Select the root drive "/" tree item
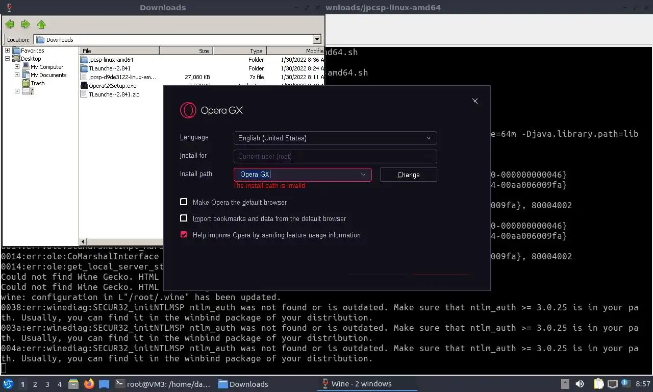The height and width of the screenshot is (392, 653). click(32, 91)
